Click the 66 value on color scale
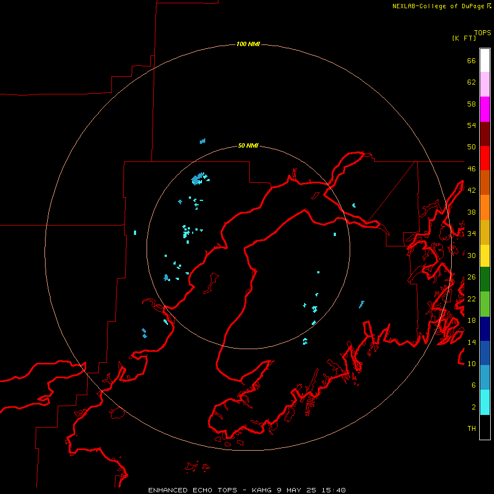The height and width of the screenshot is (494, 494). coord(471,61)
